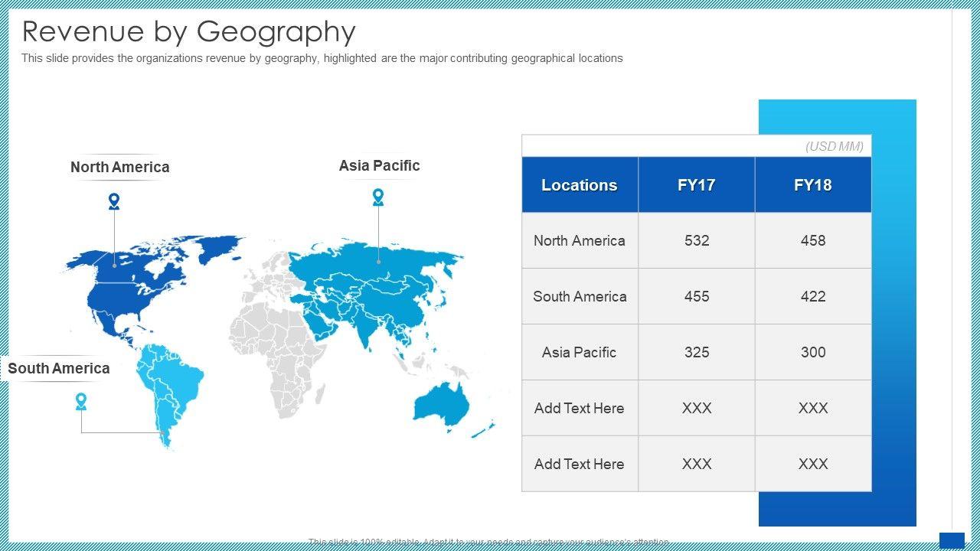980x551 pixels.
Task: Select the FY18 column header
Action: coord(812,185)
